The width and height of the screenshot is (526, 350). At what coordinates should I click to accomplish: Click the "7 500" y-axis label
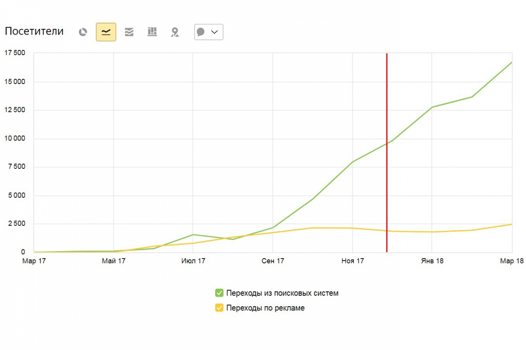[x=17, y=167]
